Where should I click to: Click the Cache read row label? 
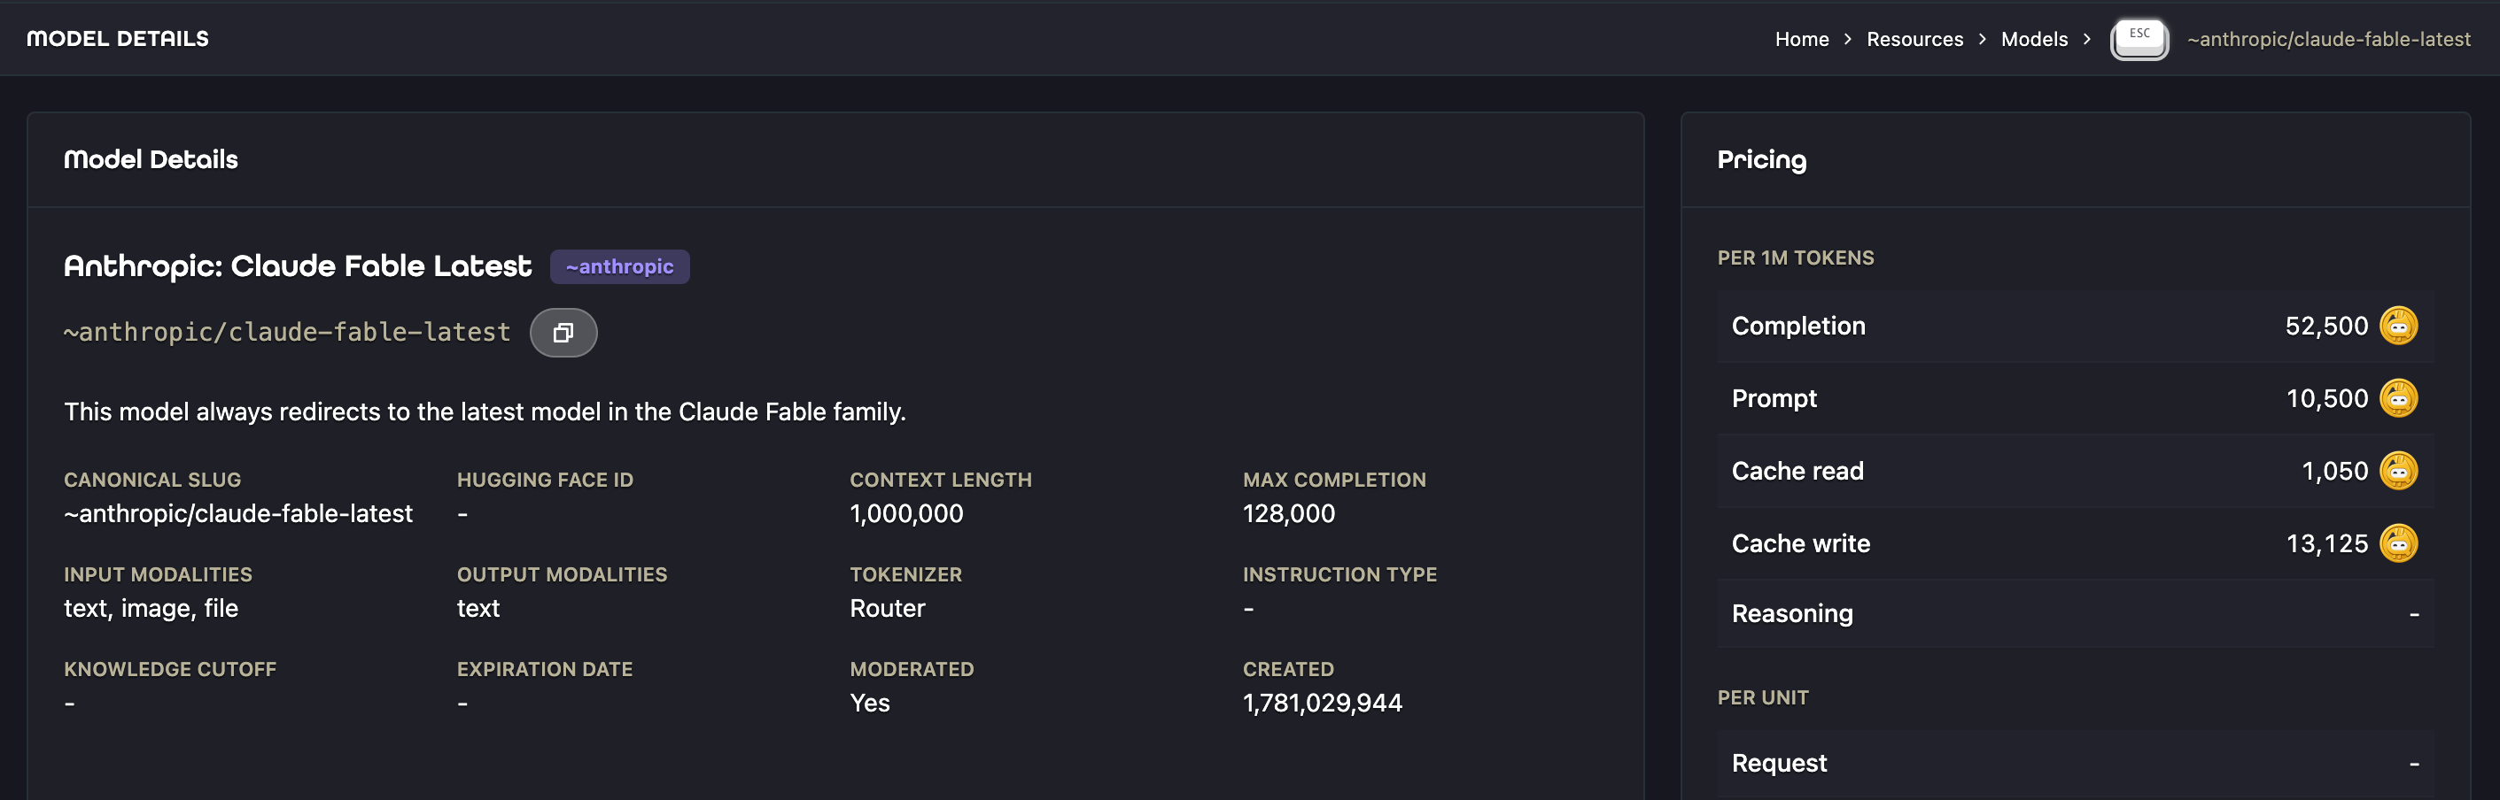tap(1797, 473)
